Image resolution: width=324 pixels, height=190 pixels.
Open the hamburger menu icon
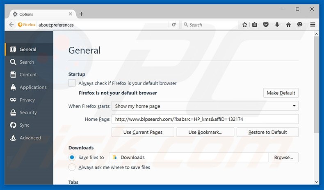(313, 25)
